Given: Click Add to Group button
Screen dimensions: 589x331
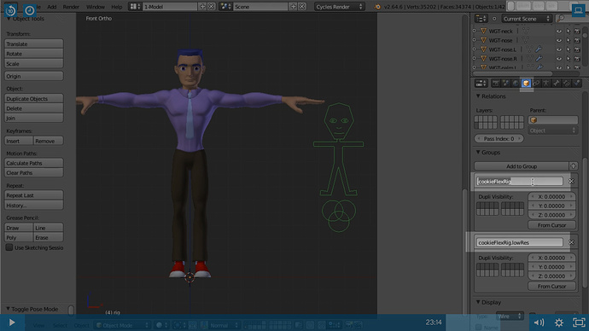Looking at the screenshot, I should click(x=521, y=165).
